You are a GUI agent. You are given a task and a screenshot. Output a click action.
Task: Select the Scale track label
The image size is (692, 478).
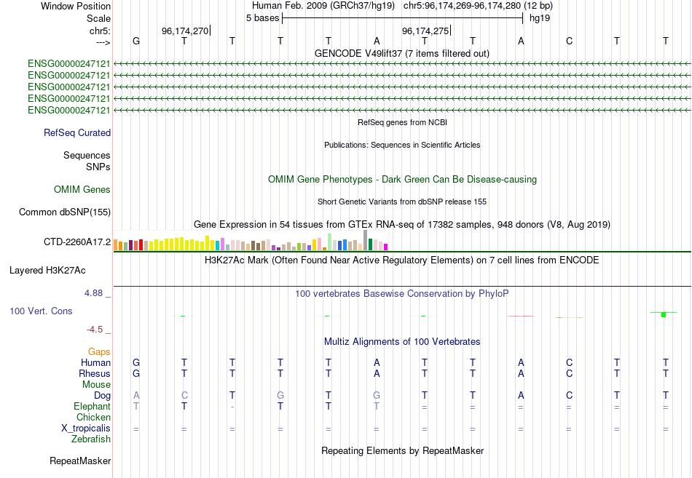[98, 18]
